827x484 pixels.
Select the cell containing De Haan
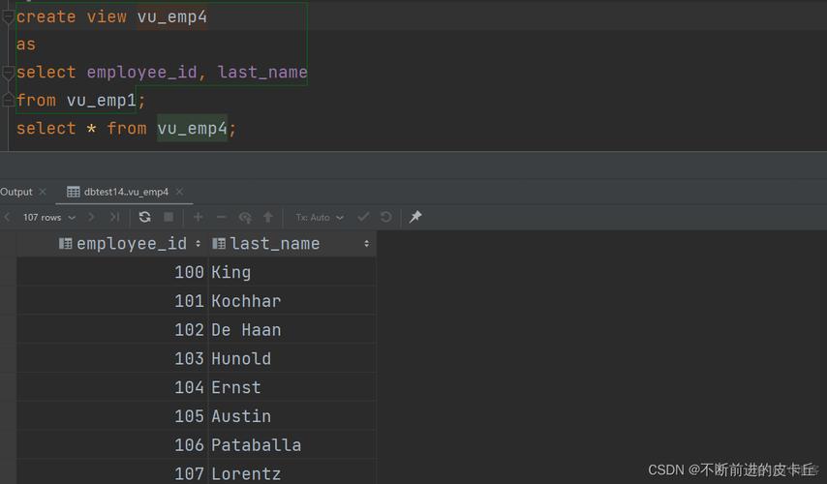pos(292,330)
